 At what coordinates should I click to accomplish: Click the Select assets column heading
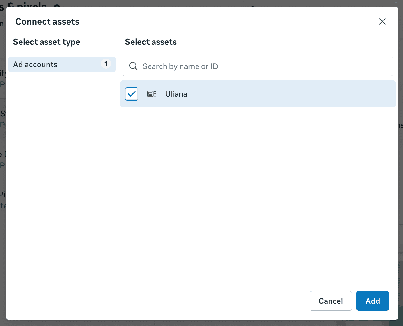coord(151,42)
